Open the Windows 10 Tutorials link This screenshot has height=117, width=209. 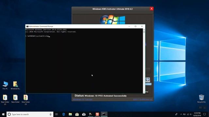click(83, 99)
